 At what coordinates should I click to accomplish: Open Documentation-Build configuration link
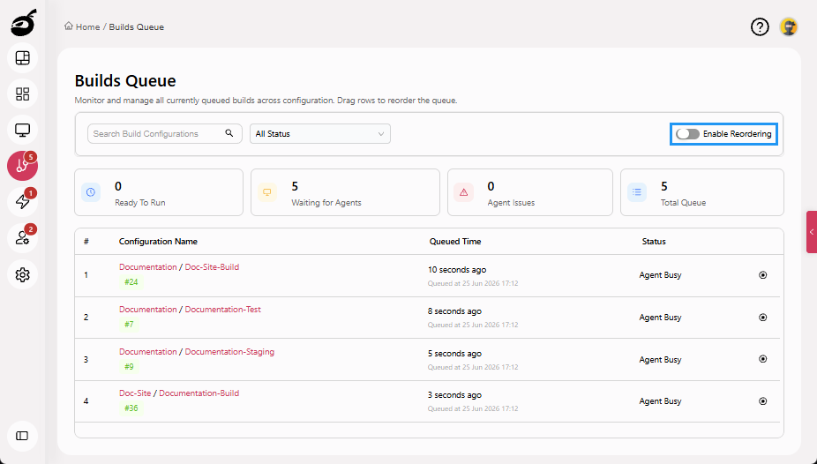199,393
